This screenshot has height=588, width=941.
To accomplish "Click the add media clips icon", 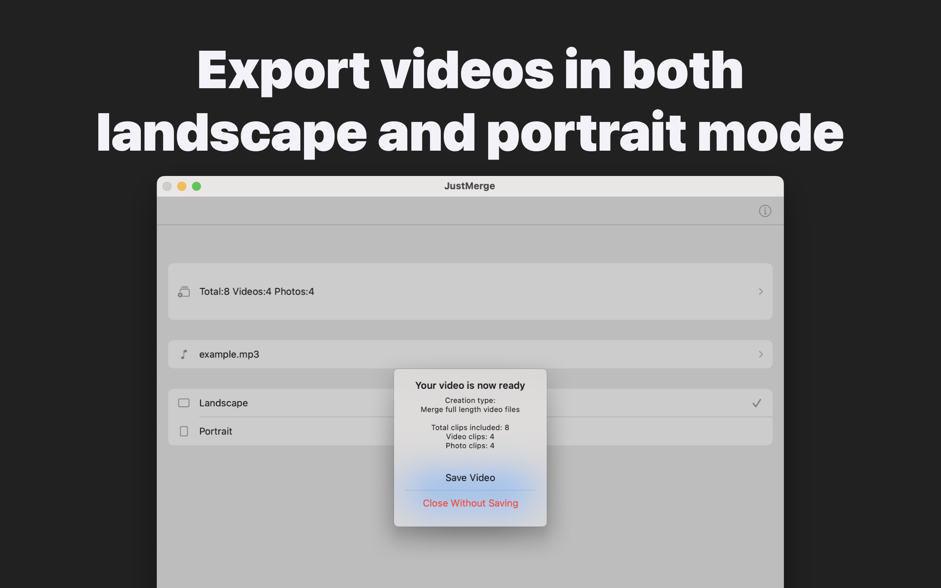I will point(184,291).
